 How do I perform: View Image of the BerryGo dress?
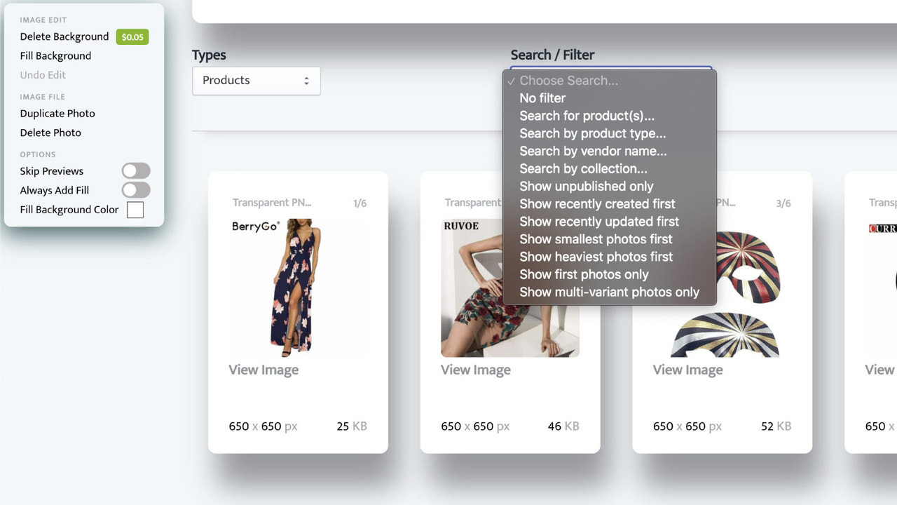pyautogui.click(x=263, y=370)
